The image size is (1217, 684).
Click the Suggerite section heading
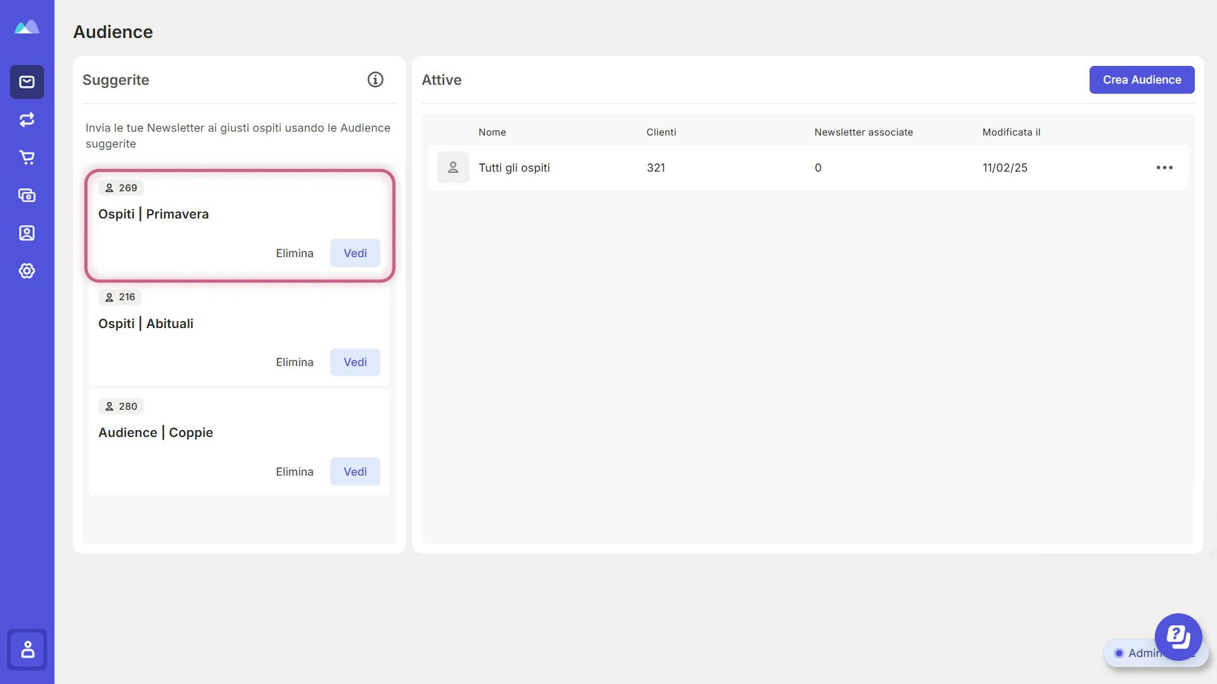(x=116, y=80)
